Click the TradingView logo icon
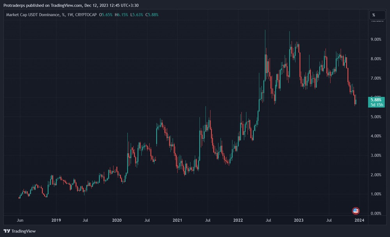This screenshot has height=237, width=390. coord(7,231)
